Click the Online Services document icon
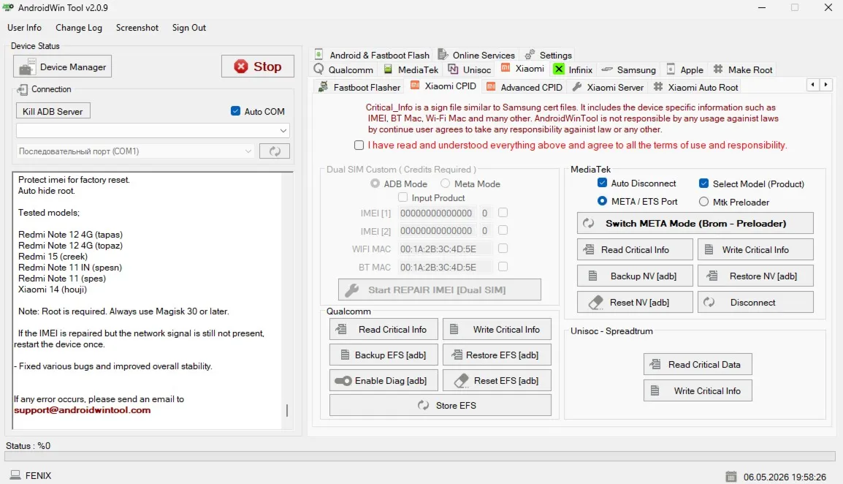This screenshot has width=843, height=484. click(443, 54)
